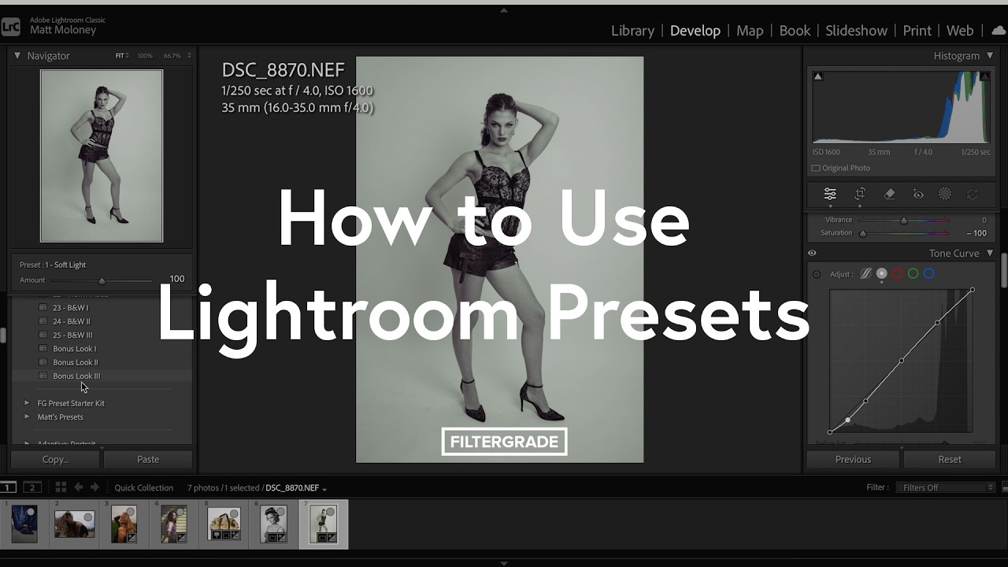Select the Healing eraser tool

click(889, 194)
